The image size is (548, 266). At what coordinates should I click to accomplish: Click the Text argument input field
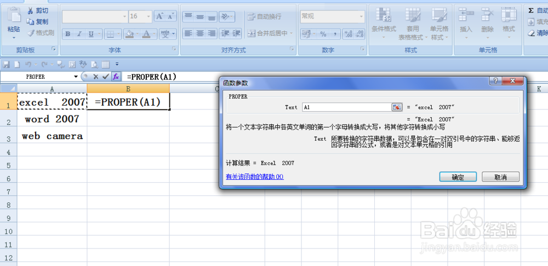[x=347, y=107]
